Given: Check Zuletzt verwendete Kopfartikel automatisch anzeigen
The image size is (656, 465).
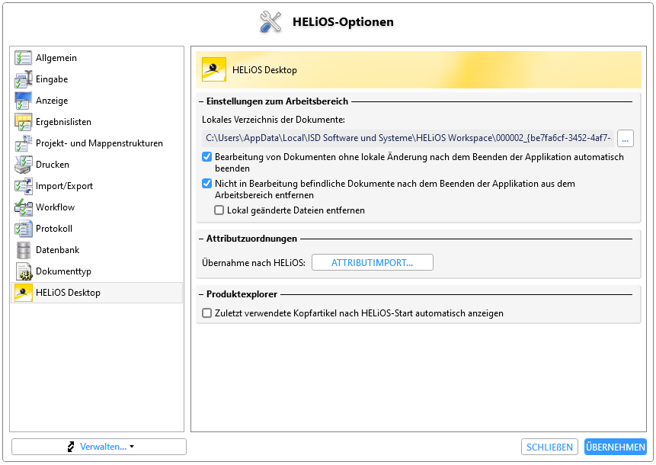Looking at the screenshot, I should [206, 313].
